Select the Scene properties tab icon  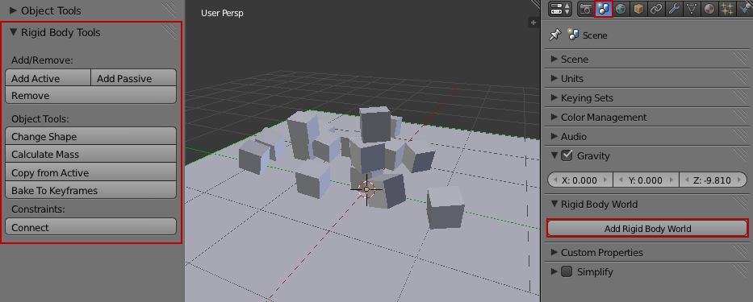pyautogui.click(x=603, y=9)
